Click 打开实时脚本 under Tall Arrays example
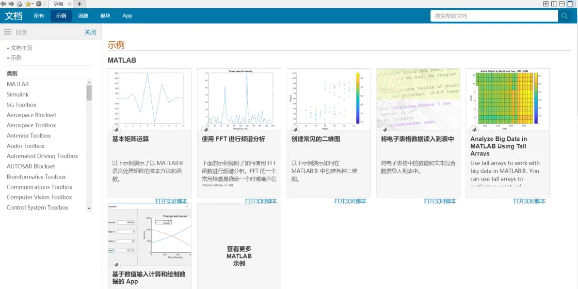The height and width of the screenshot is (289, 578). pyautogui.click(x=530, y=201)
